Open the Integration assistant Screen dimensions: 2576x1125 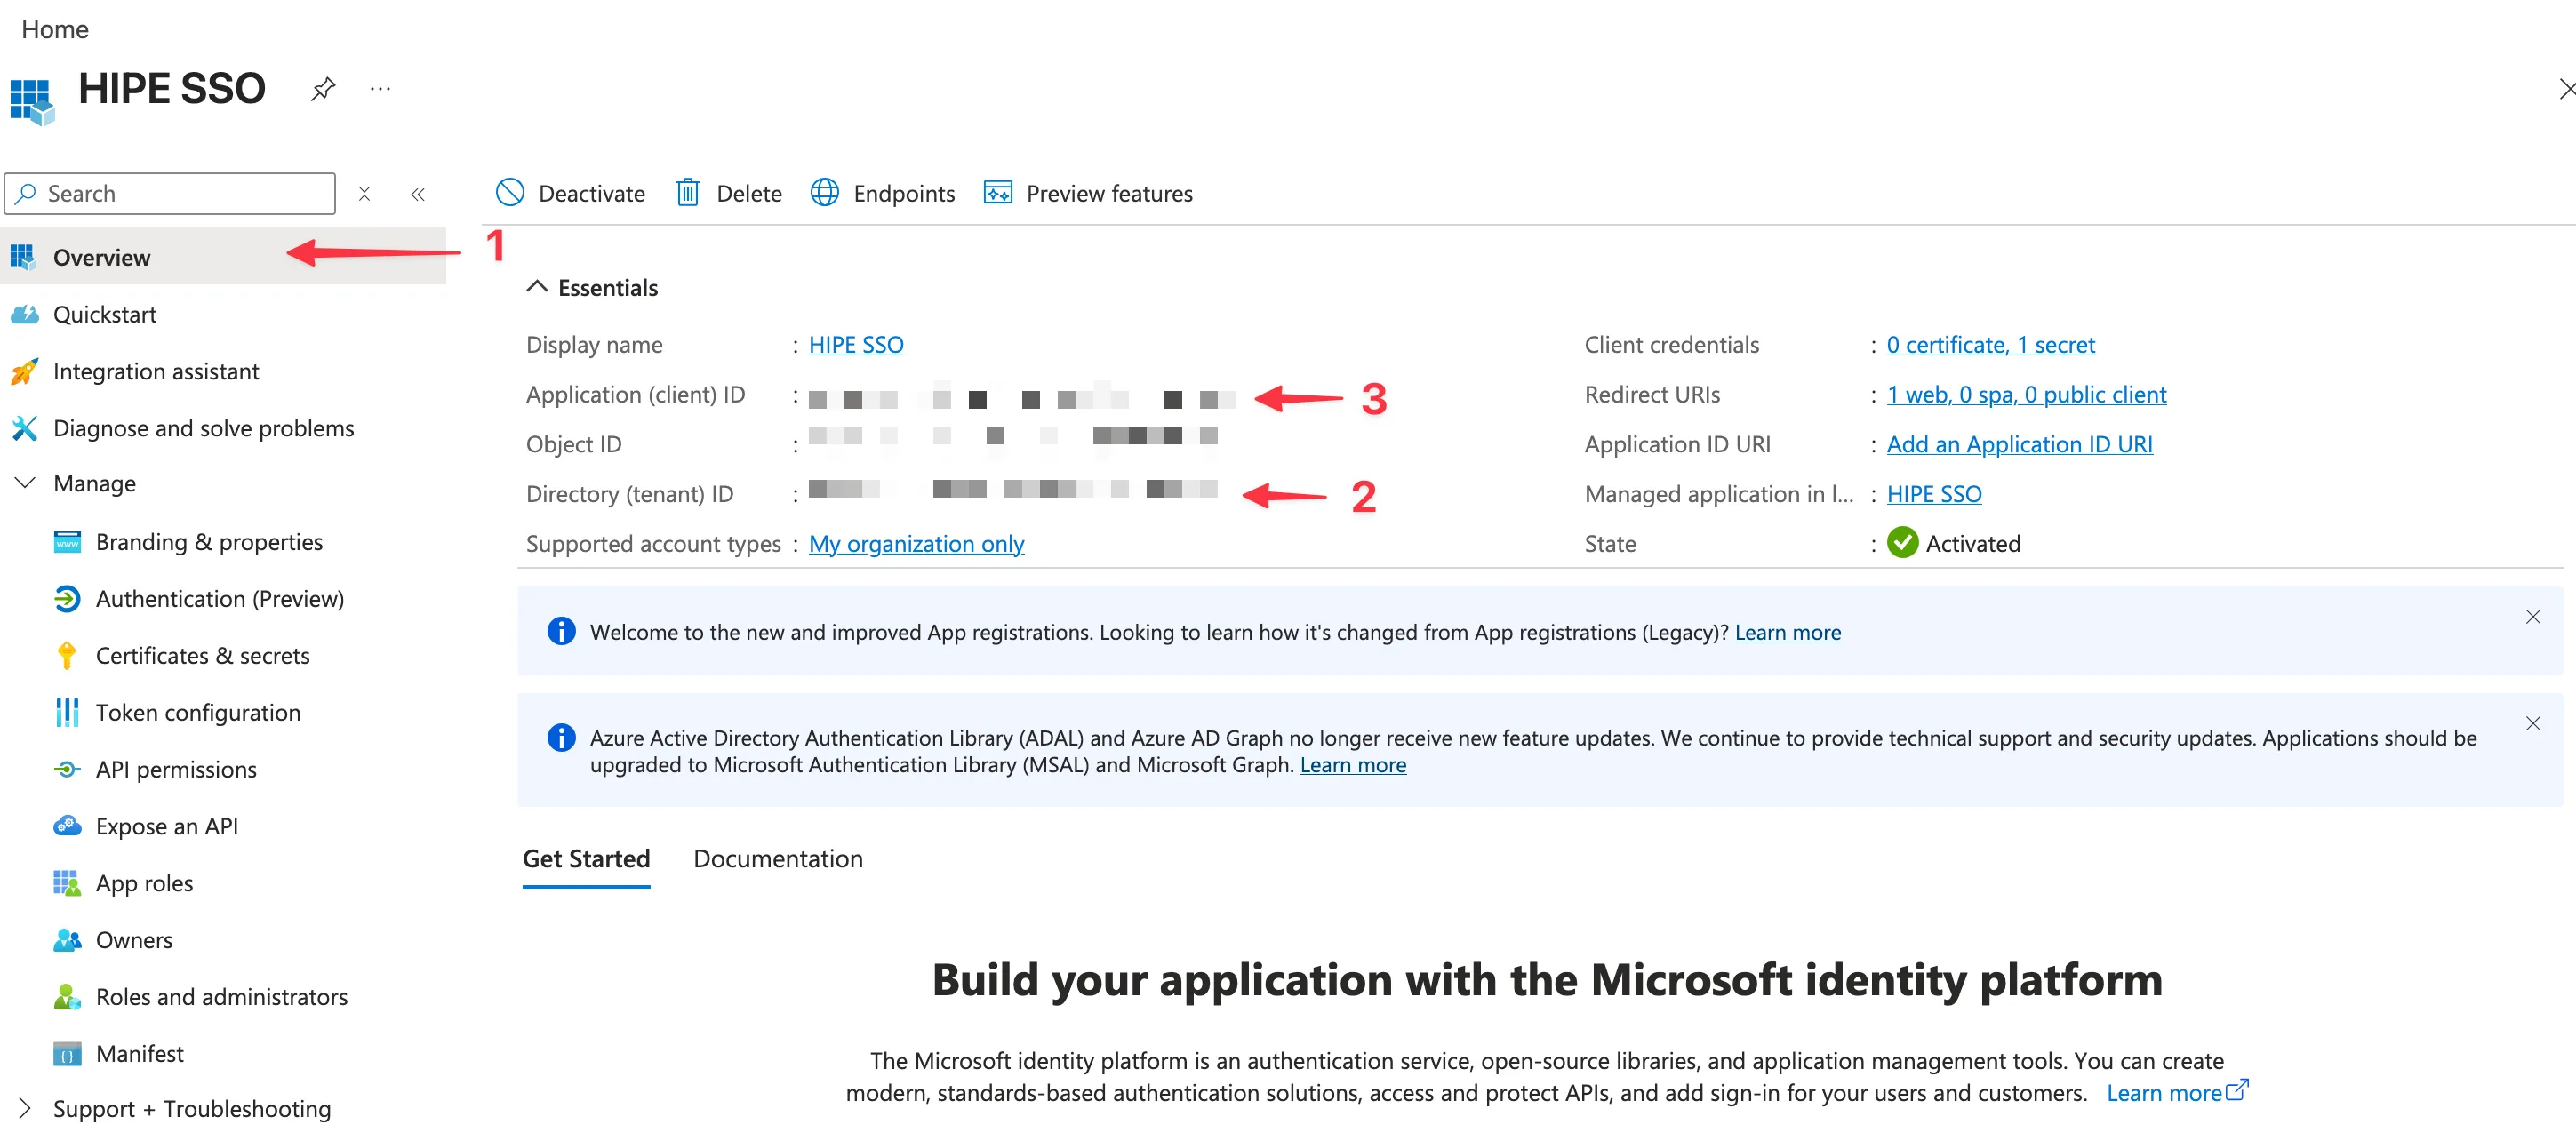tap(155, 370)
